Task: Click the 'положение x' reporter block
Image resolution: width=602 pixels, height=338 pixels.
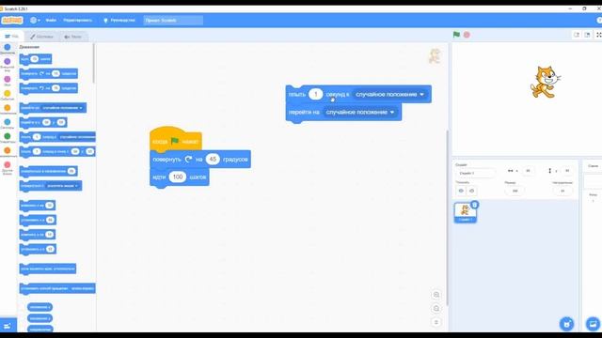Action: (x=40, y=307)
